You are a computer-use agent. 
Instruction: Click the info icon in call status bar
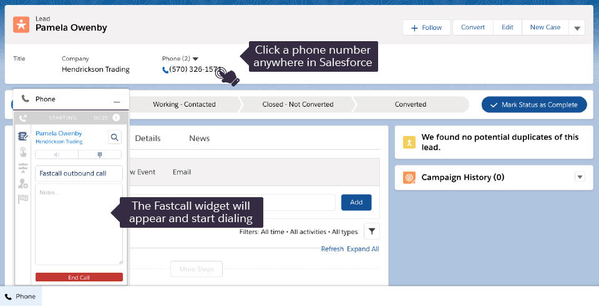click(x=116, y=117)
